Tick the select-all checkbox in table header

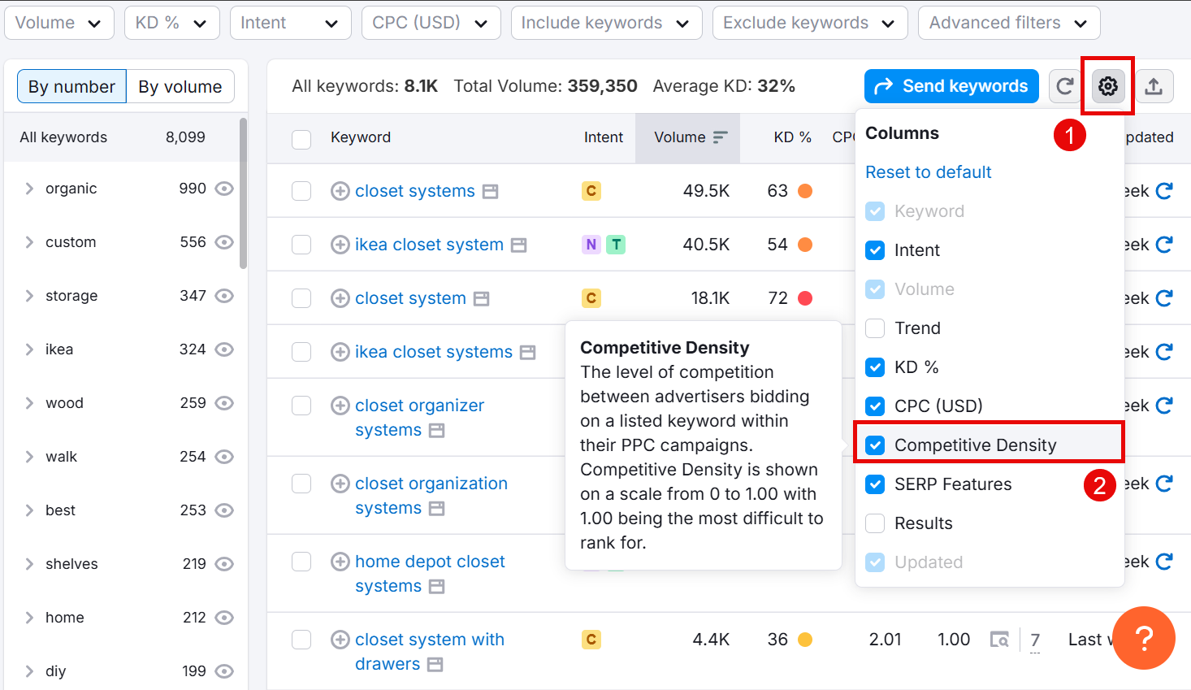pos(301,139)
